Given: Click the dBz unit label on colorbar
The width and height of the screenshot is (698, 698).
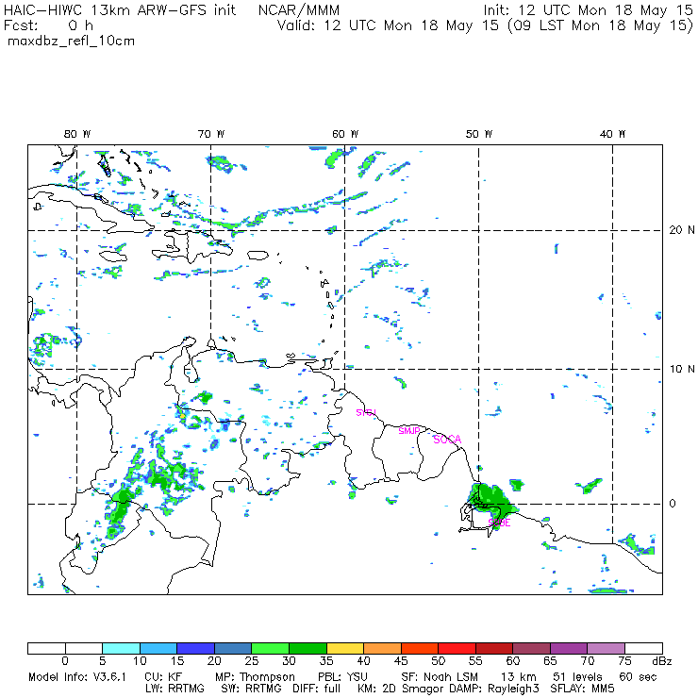Looking at the screenshot, I should tap(662, 661).
